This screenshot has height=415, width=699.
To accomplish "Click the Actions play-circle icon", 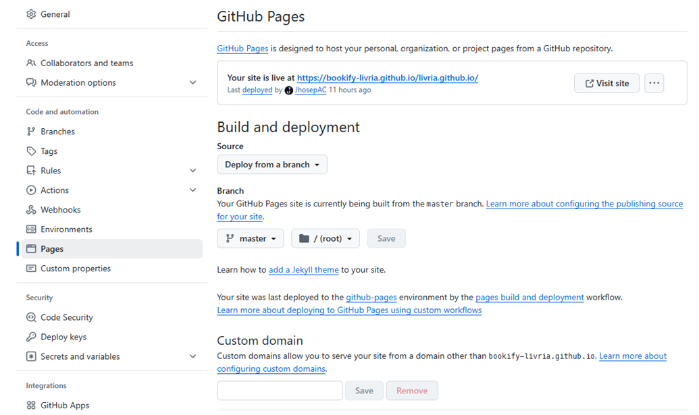I will [31, 190].
